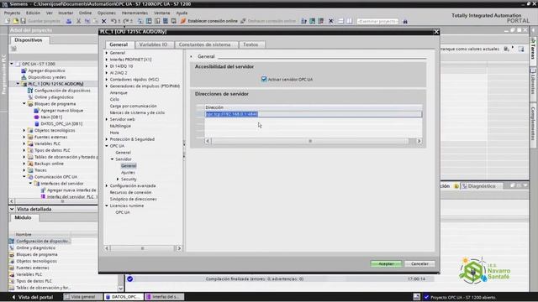Collapse Vista detallada panel
The image size is (538, 302).
(12, 209)
